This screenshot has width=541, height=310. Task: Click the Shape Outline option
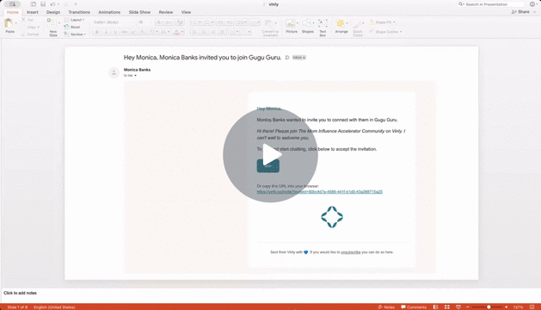click(x=385, y=32)
